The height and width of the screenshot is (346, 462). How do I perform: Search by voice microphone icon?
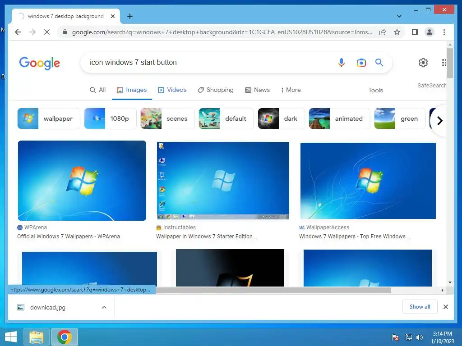(x=342, y=62)
